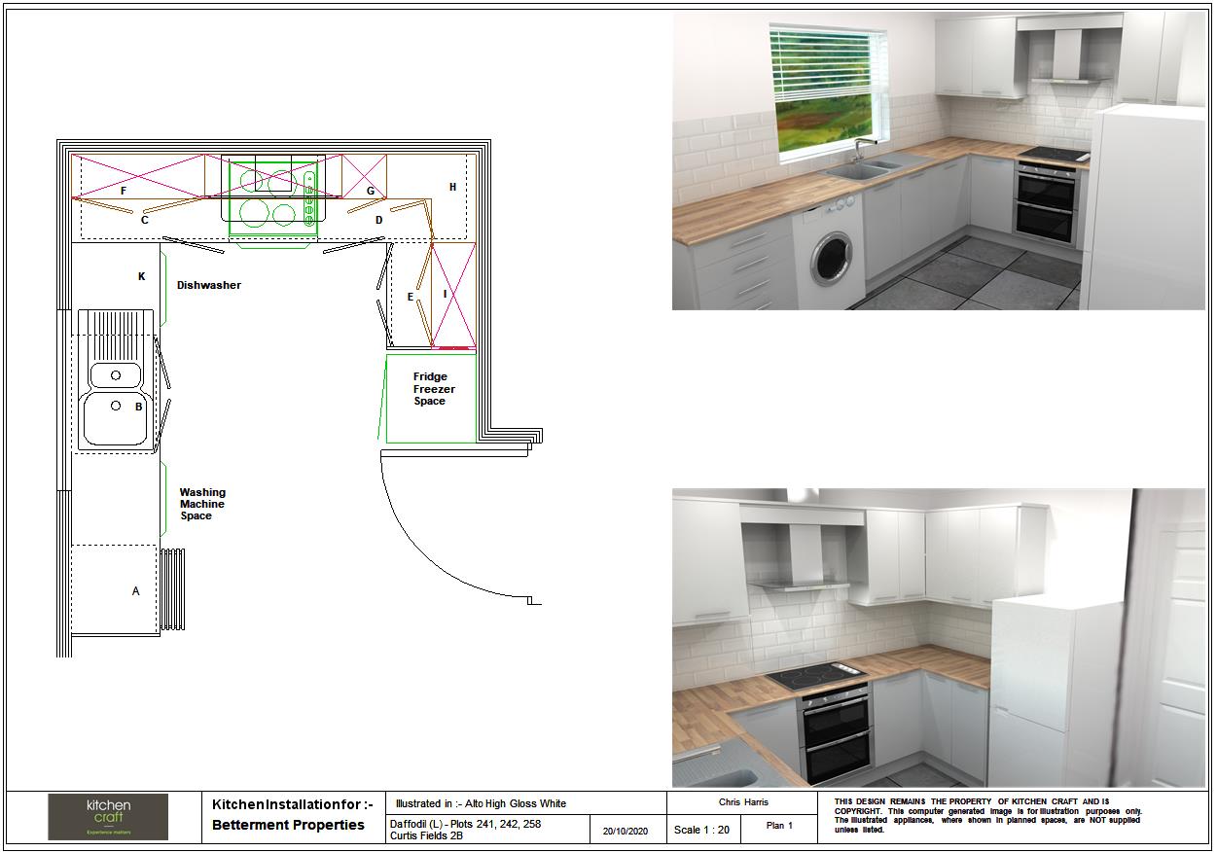This screenshot has height=852, width=1217.
Task: Select wall unit G on the plan
Action: tap(369, 192)
